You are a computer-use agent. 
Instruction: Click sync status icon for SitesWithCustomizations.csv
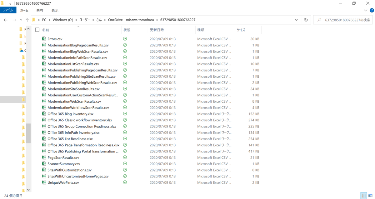[x=125, y=170]
